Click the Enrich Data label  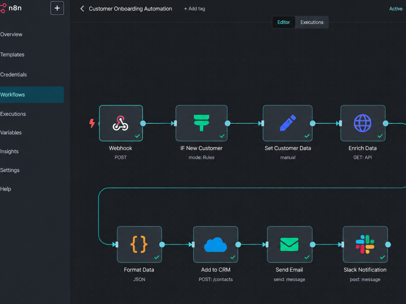[x=363, y=148]
